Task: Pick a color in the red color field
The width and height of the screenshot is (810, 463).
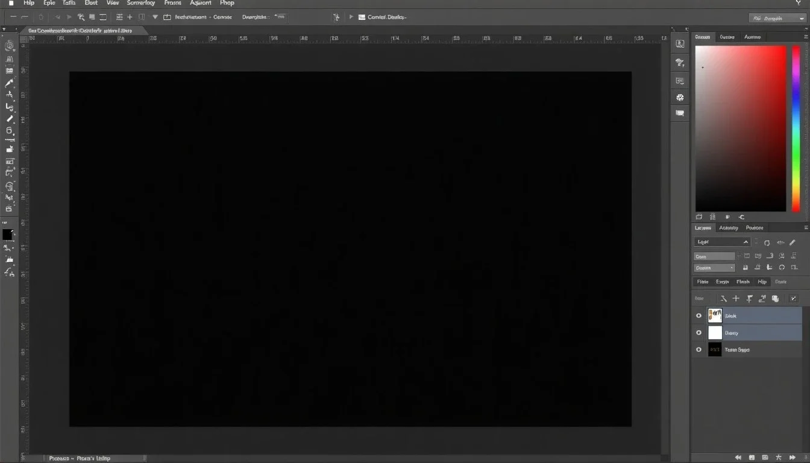Action: pyautogui.click(x=741, y=128)
